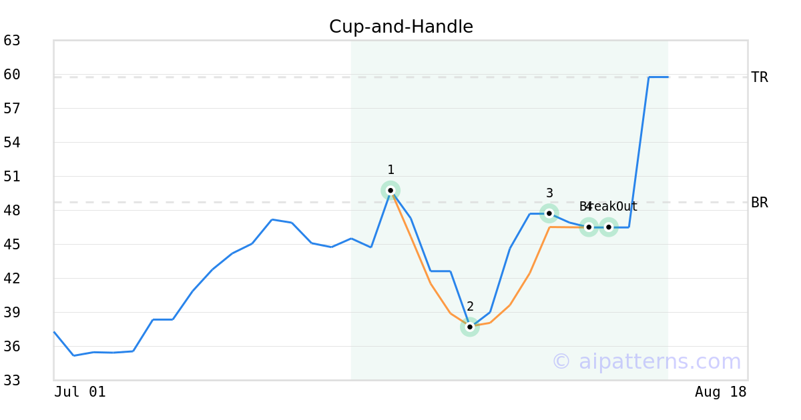Open the aipatterns.com watermark link

tap(646, 362)
